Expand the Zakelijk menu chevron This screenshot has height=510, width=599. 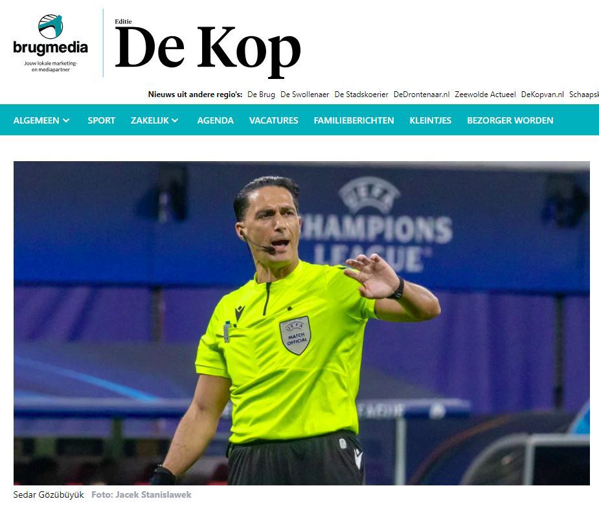click(175, 120)
